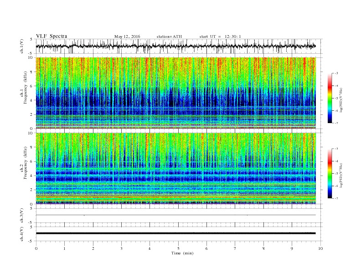This screenshot has height=279, width=361.
Task: Select the 'ch.2 Frequency (kHz)' axis label
Action: pyautogui.click(x=24, y=163)
